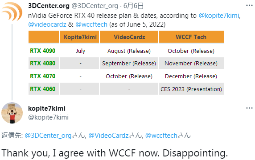Viewport: 255px width, 160px height.
Task: Open more options on the 3DCenter.org tweet
Action: pyautogui.click(x=249, y=5)
